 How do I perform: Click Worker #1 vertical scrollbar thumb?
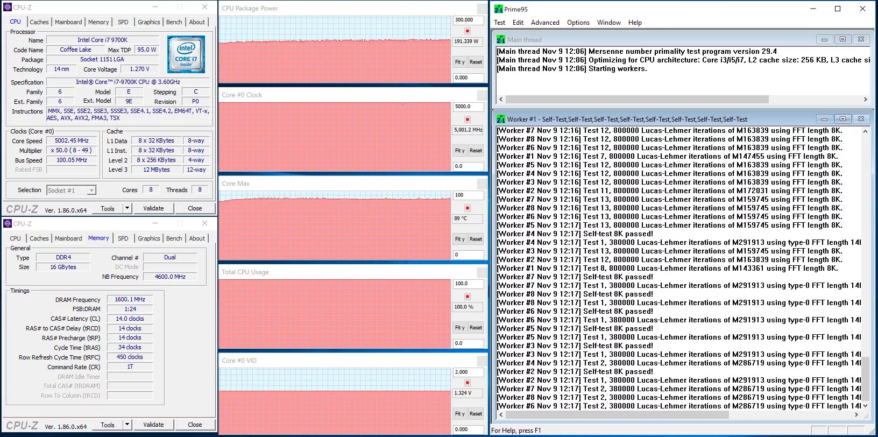[865, 380]
